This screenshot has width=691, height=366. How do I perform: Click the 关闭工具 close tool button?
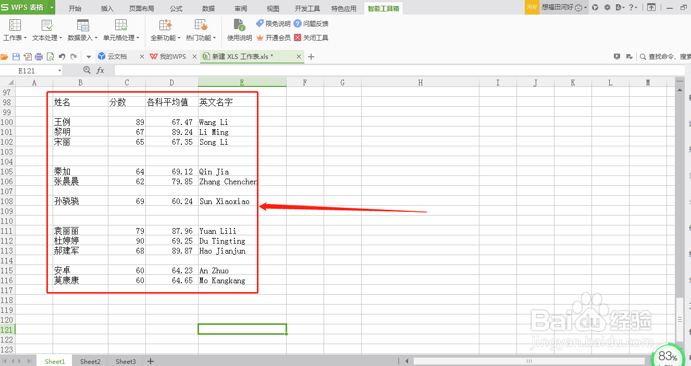tap(311, 38)
